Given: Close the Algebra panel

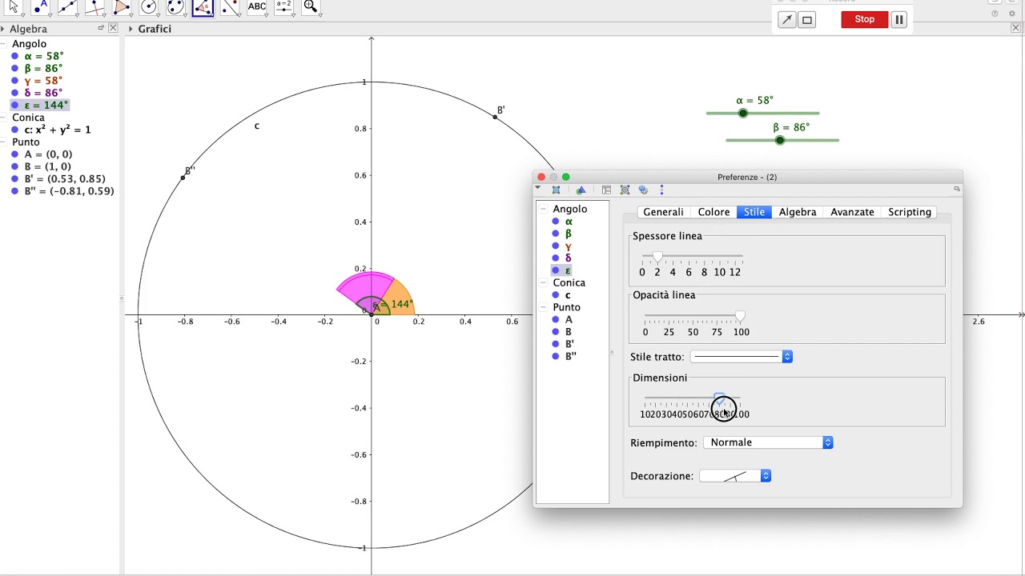Looking at the screenshot, I should [x=113, y=28].
